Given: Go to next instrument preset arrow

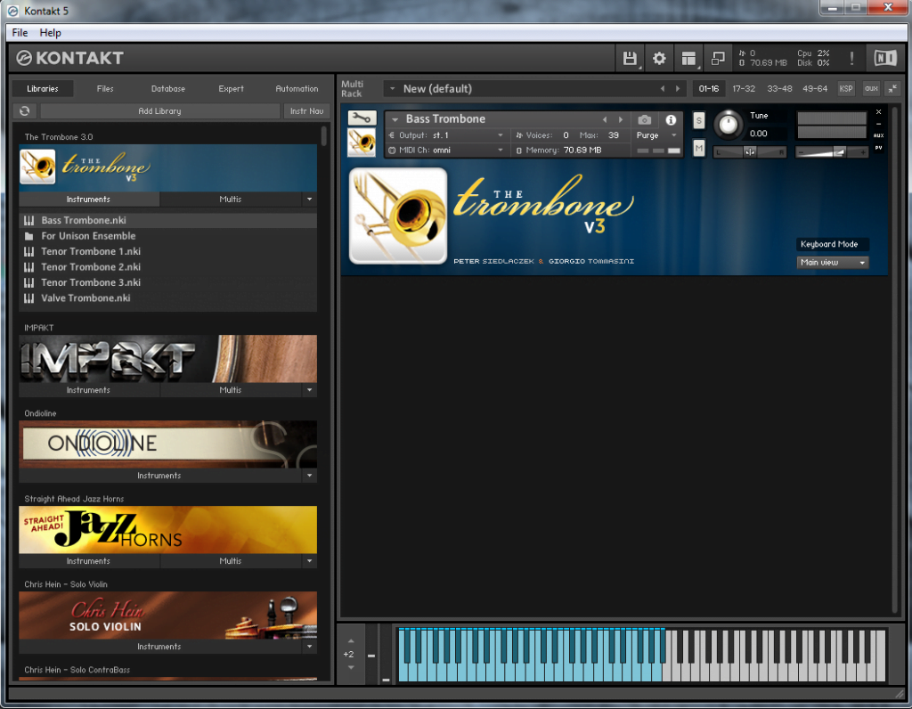Looking at the screenshot, I should pyautogui.click(x=621, y=119).
